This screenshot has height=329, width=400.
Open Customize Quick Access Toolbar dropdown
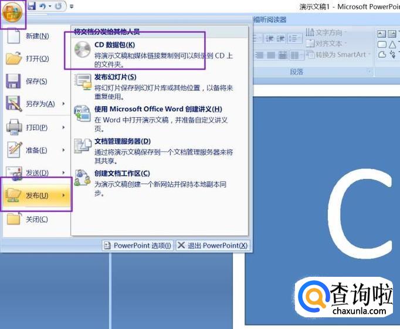[x=72, y=6]
